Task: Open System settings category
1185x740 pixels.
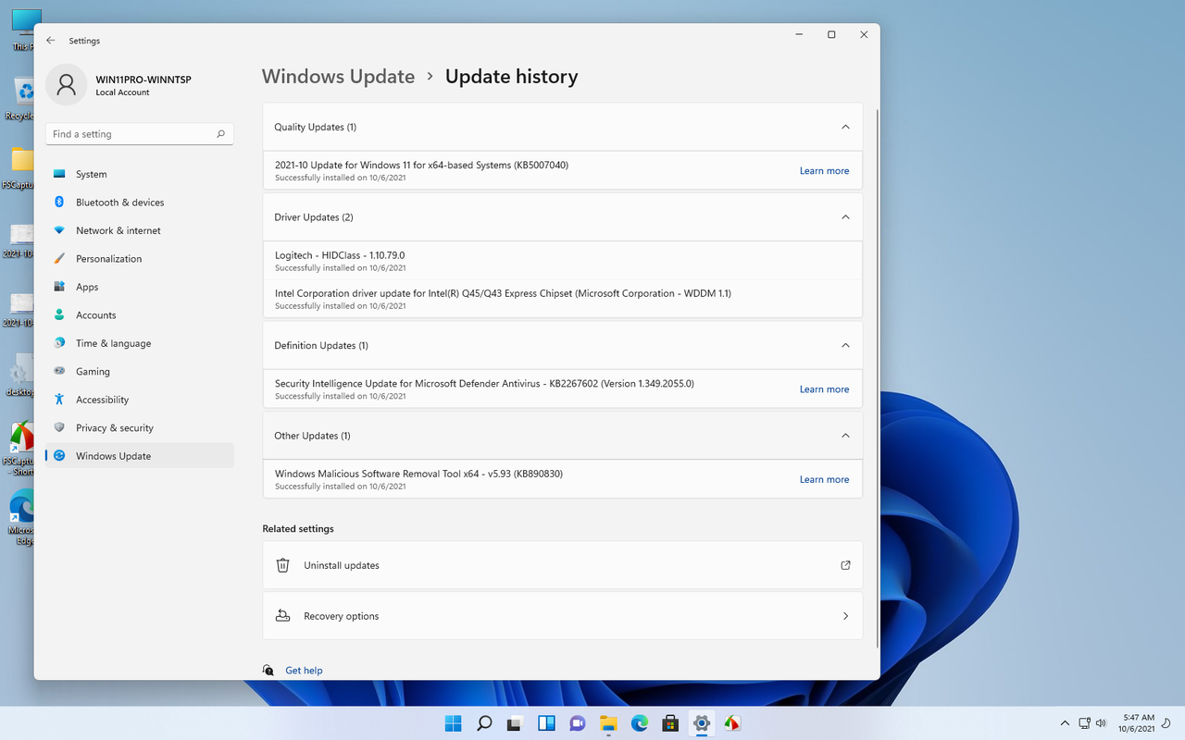Action: pyautogui.click(x=139, y=174)
